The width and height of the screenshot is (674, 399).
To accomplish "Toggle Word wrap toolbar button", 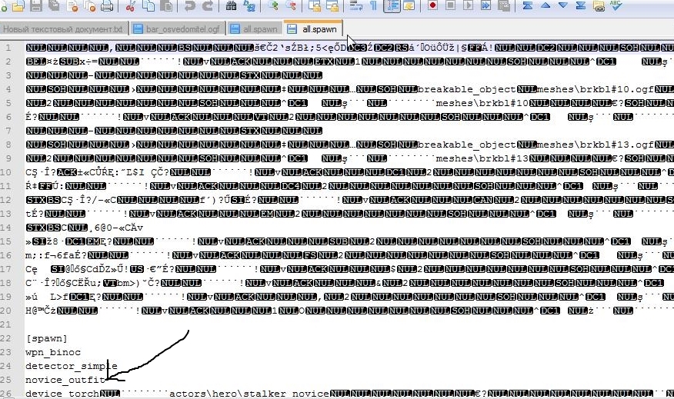I will (356, 6).
